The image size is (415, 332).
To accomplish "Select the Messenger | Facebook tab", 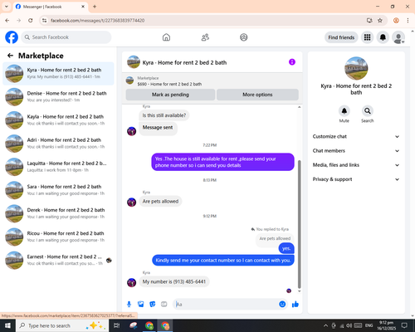I will coord(51,7).
